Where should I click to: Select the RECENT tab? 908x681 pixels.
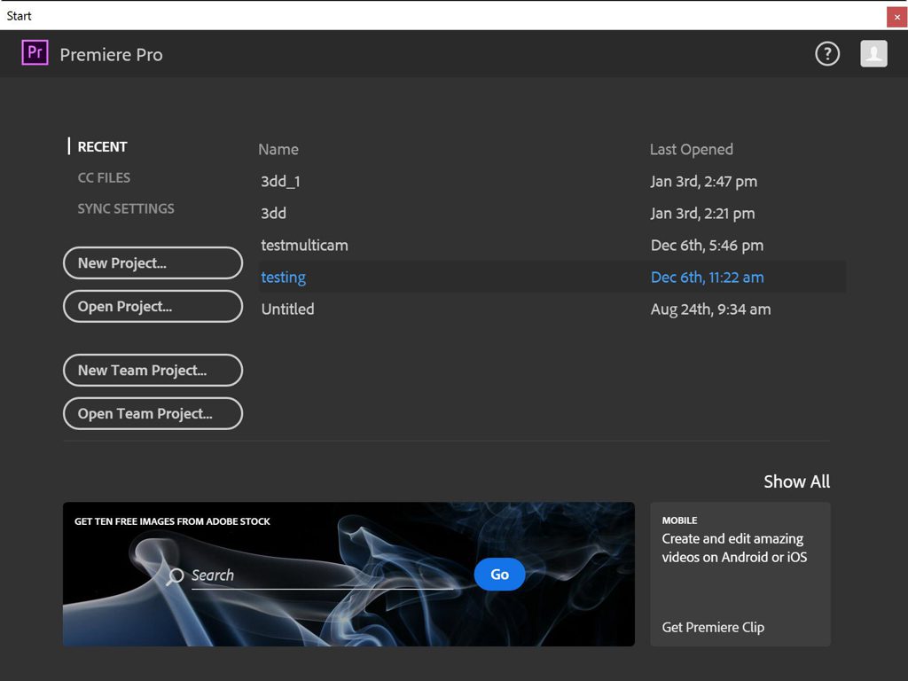pyautogui.click(x=102, y=146)
